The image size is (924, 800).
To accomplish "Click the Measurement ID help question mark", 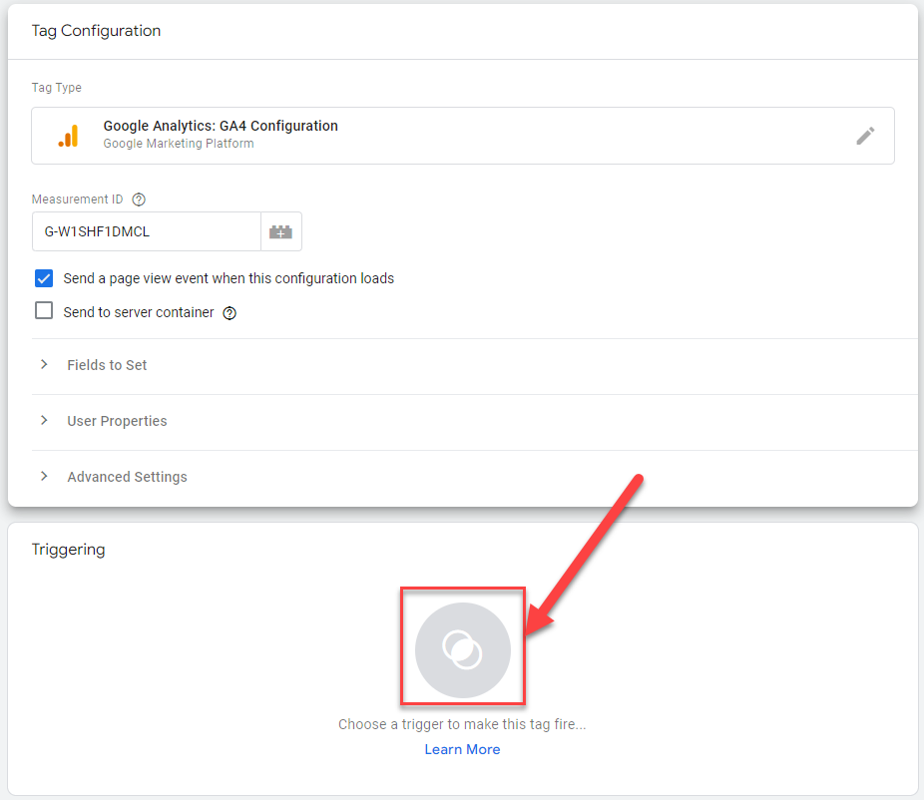I will point(139,200).
